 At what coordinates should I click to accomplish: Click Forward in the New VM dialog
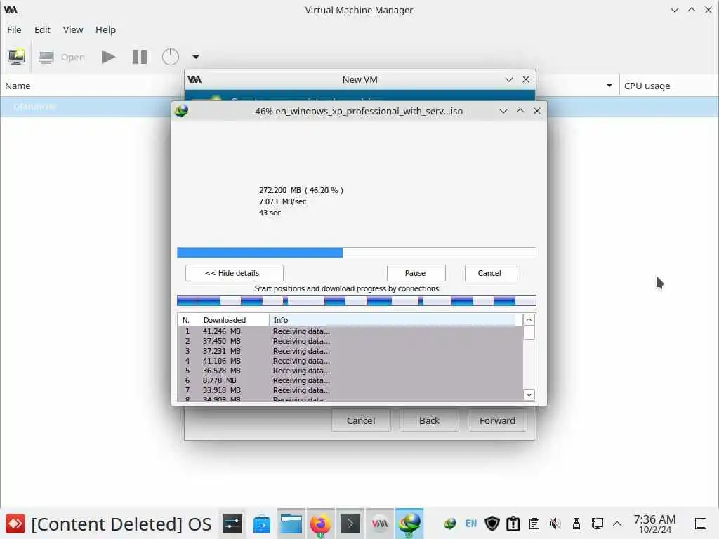tap(498, 421)
